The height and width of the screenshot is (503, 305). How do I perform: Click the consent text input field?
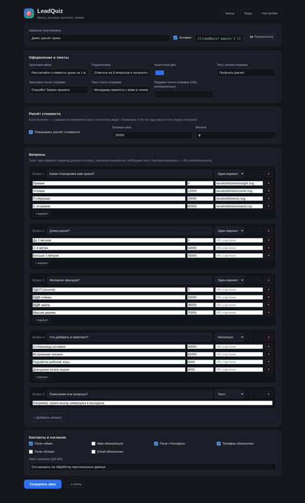[152, 467]
